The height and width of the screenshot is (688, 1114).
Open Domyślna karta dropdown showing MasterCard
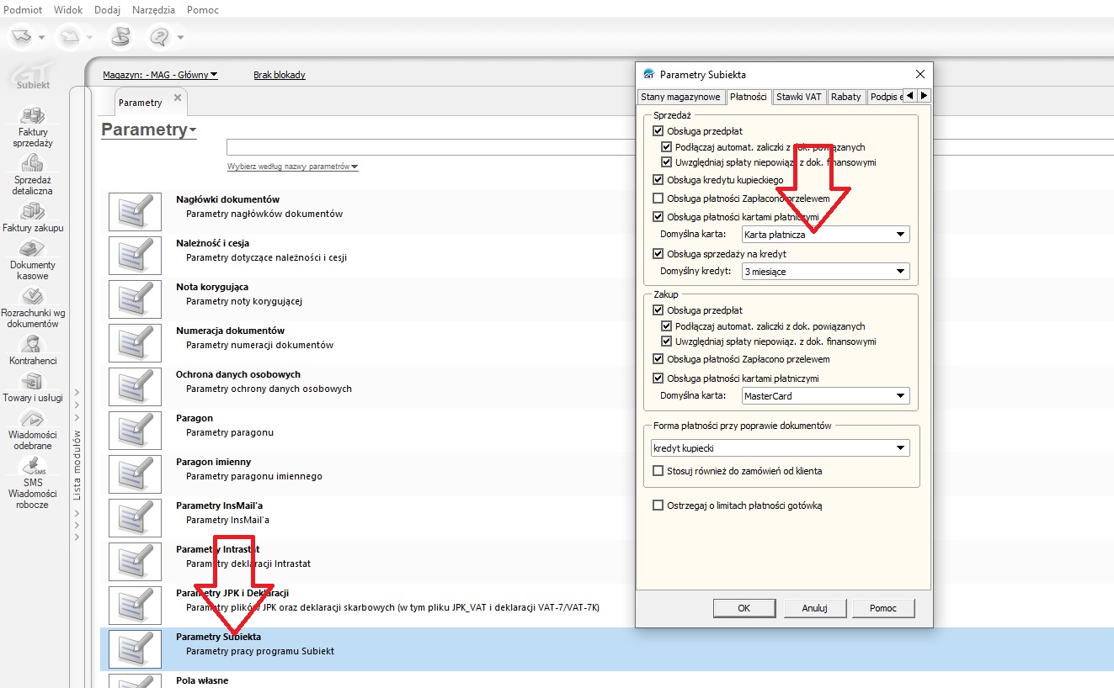click(x=825, y=396)
